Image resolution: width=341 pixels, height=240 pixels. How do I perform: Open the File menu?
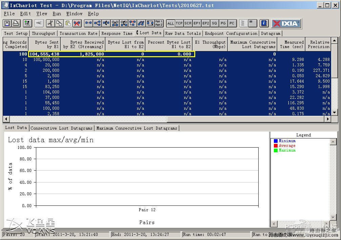tap(9, 14)
